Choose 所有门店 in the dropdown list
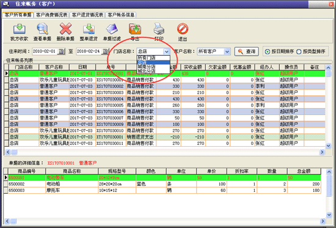The height and width of the screenshot is (228, 336). pyautogui.click(x=153, y=57)
